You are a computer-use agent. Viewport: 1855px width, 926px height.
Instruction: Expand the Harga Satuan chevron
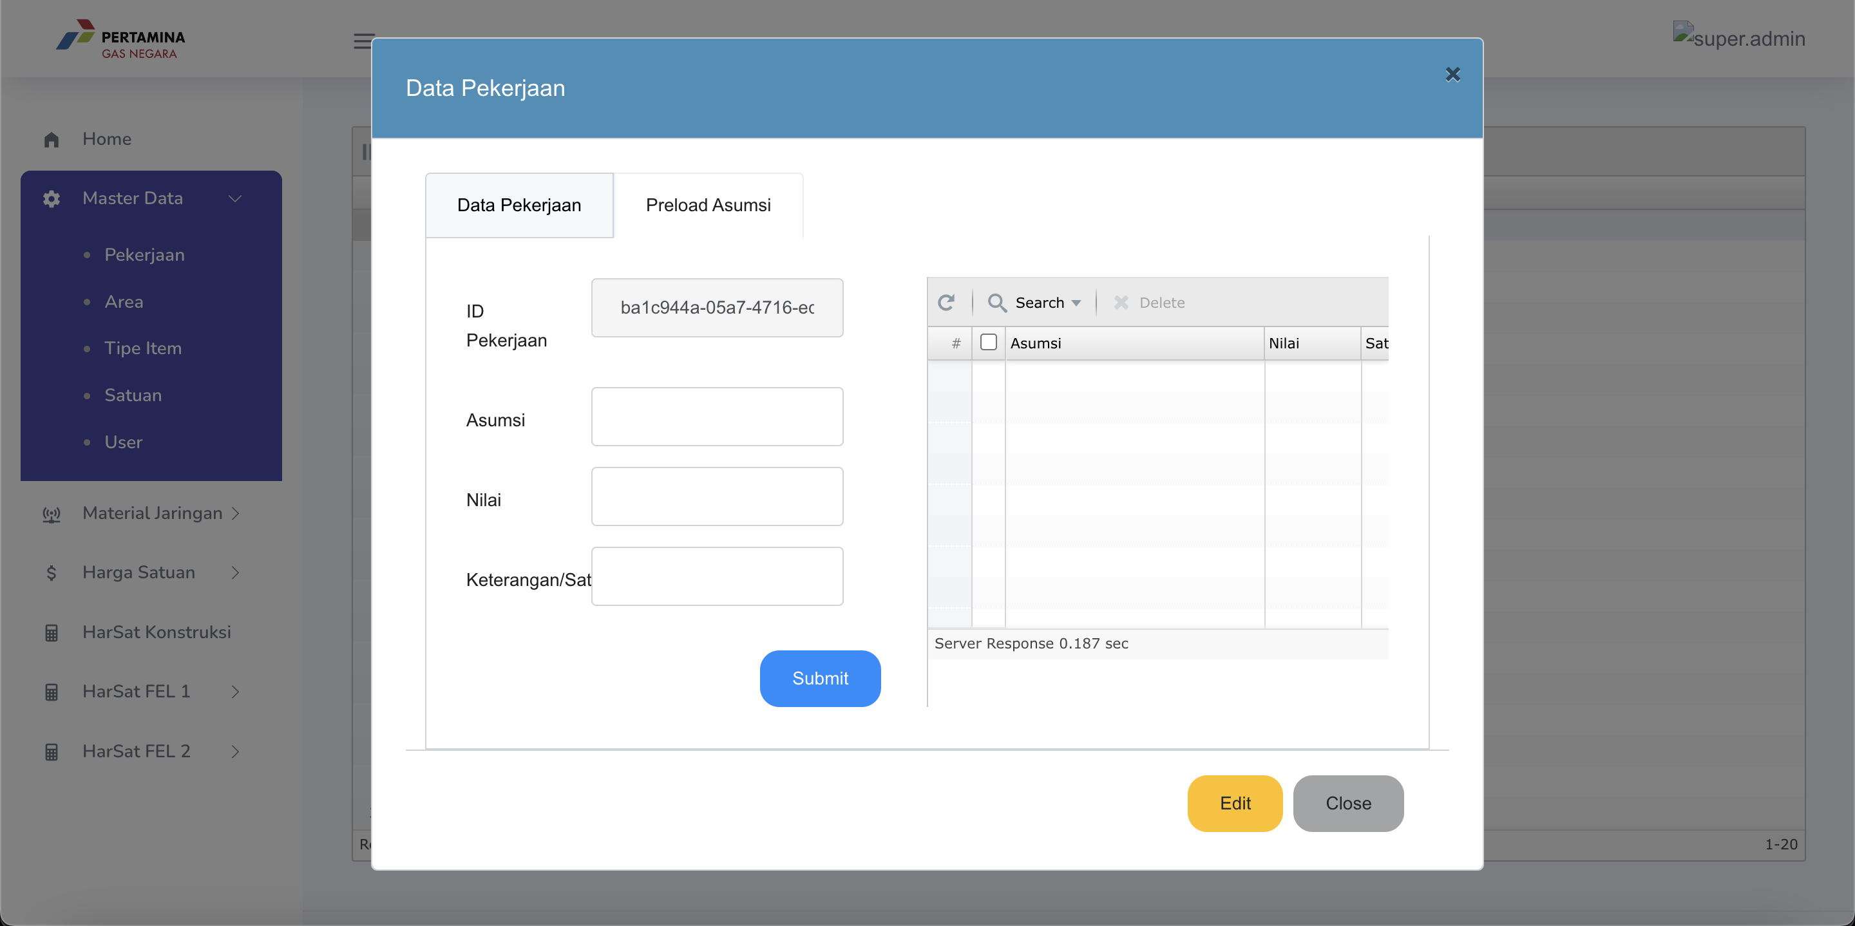coord(236,573)
